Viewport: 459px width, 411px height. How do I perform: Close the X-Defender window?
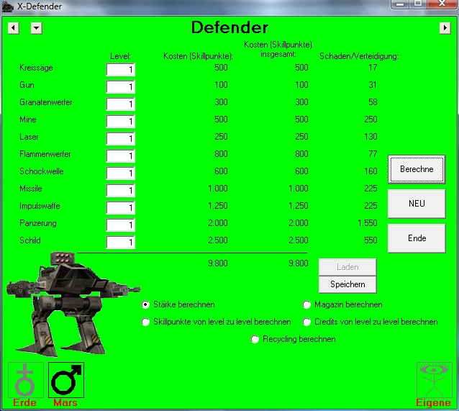(x=442, y=4)
